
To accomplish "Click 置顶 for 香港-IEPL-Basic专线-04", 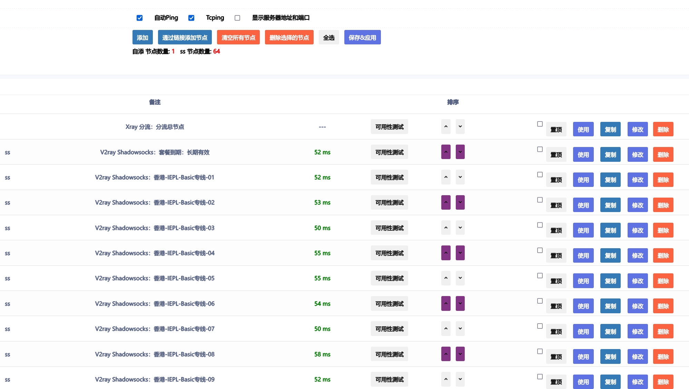I will coord(556,255).
